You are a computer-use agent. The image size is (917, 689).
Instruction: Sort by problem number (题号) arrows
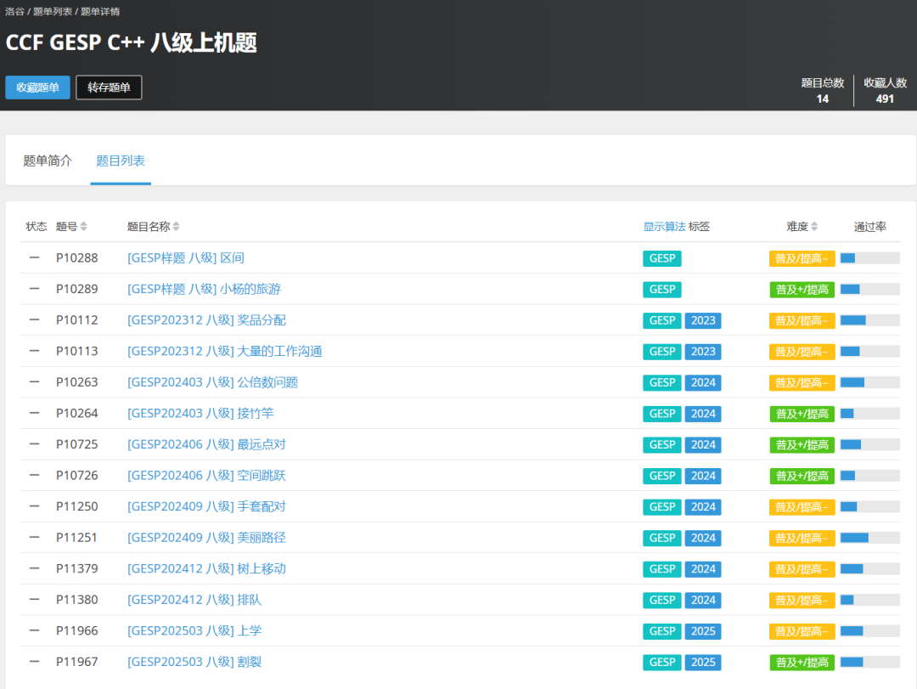84,227
